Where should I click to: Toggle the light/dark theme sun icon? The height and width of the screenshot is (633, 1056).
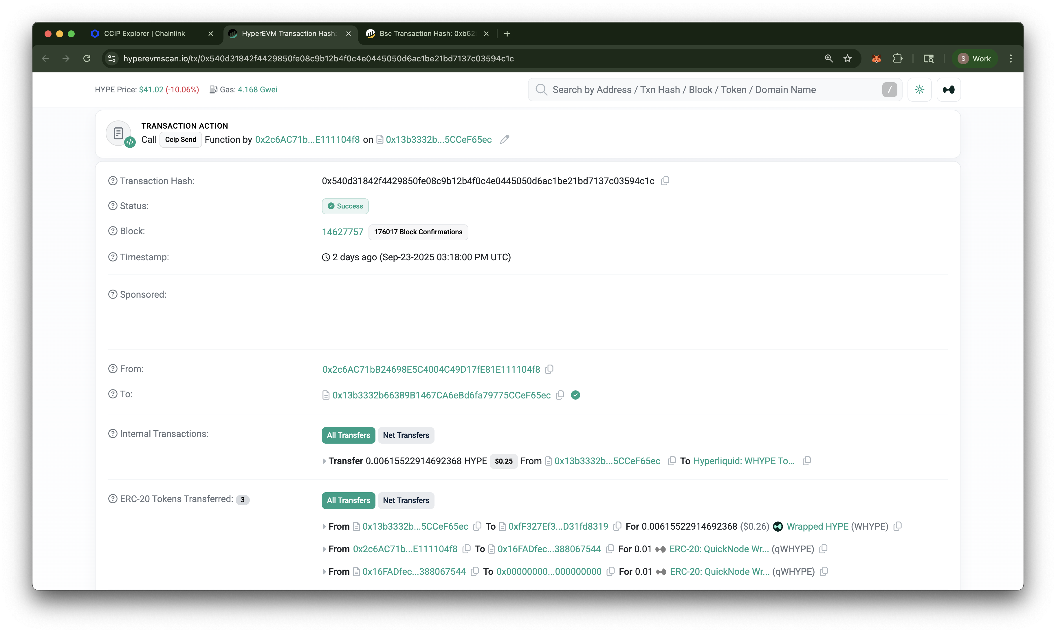[919, 89]
